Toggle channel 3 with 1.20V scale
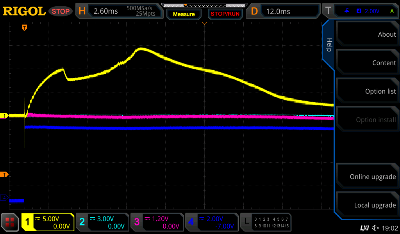 (157, 222)
